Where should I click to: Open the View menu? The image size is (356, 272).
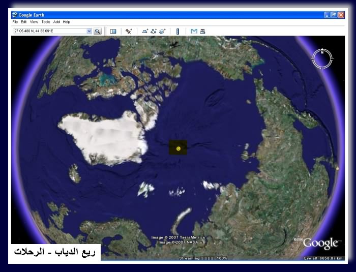point(34,22)
